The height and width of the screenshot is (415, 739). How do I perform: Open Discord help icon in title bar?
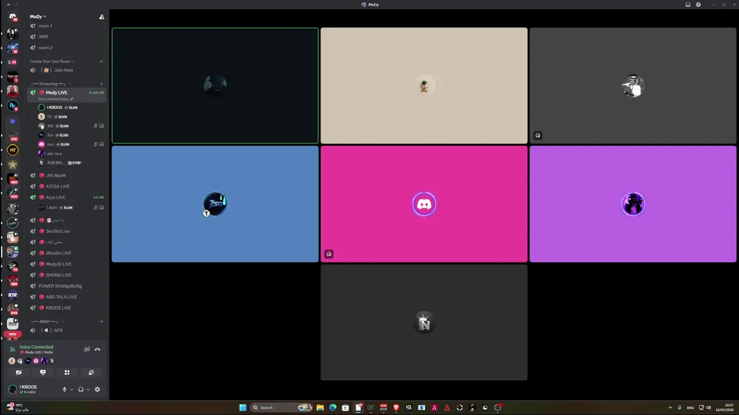(698, 5)
